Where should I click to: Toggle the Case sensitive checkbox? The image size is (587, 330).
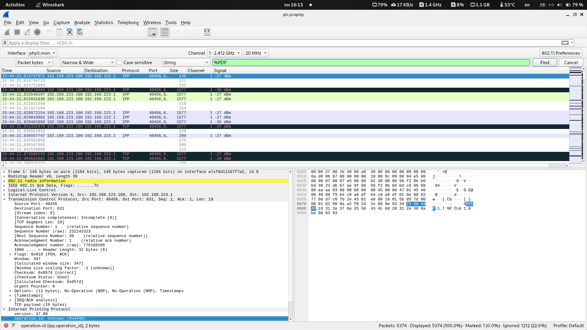point(120,62)
